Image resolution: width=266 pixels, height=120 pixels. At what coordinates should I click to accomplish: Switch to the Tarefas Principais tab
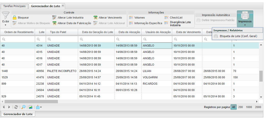(x=15, y=6)
